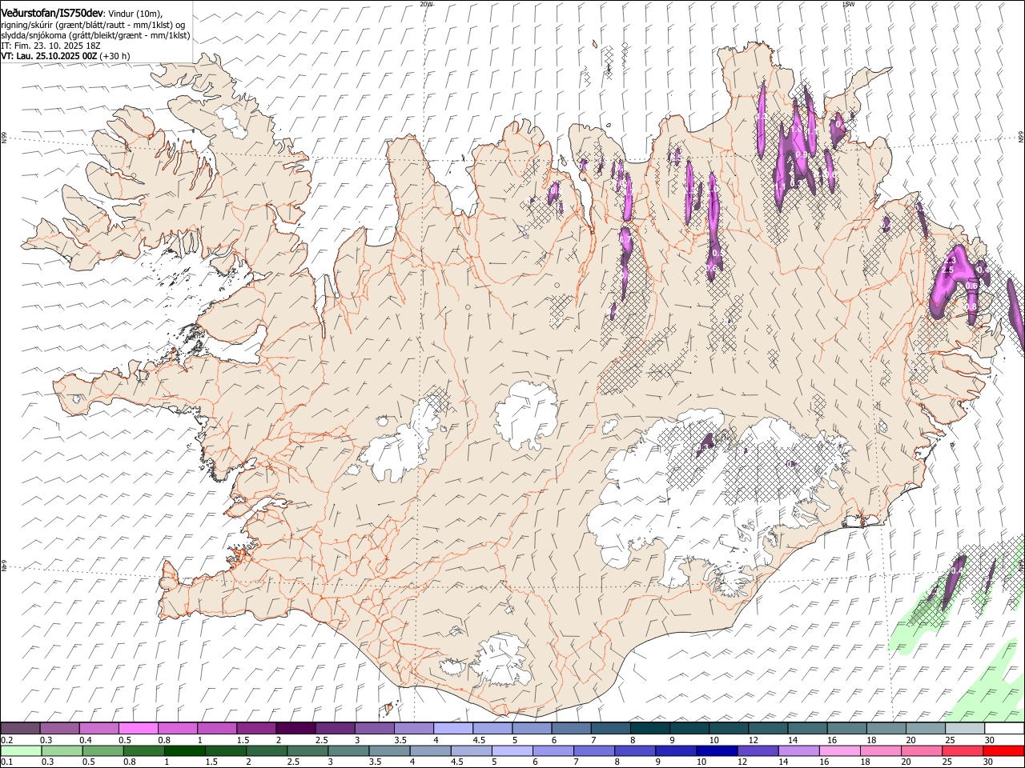Screen dimensions: 1025x768
Task: Select the dark teal 8 snow legend swatch
Action: pos(649,728)
